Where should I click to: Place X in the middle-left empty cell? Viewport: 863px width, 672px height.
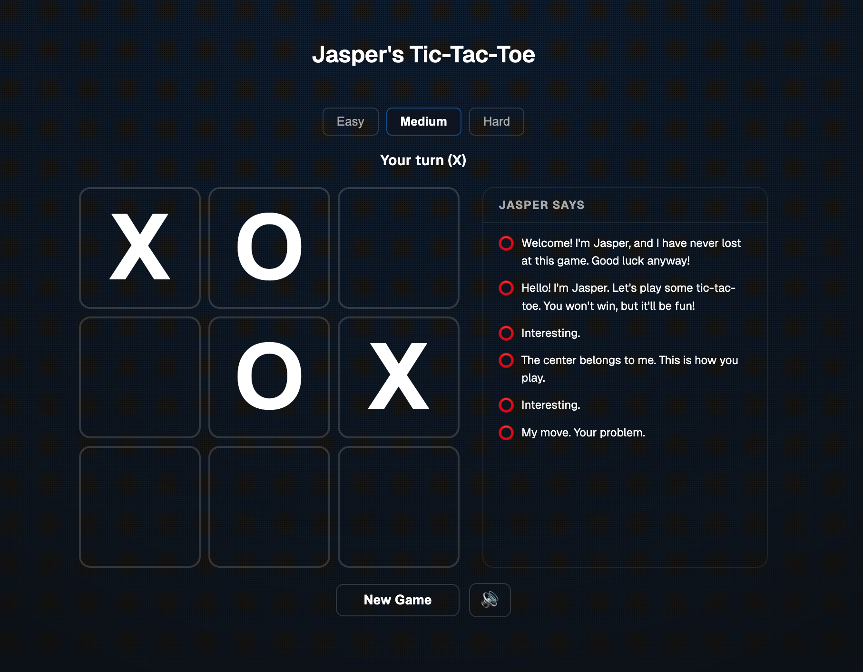tap(139, 376)
